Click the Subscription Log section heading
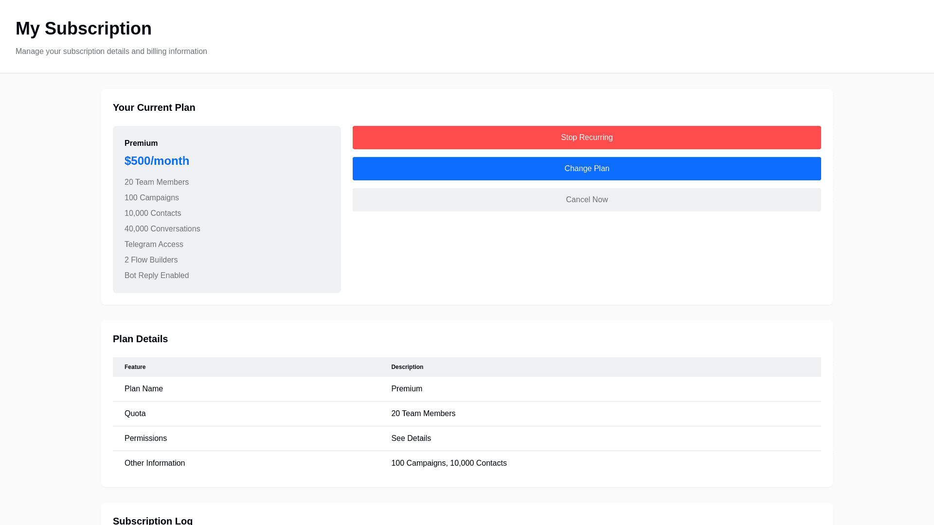The image size is (934, 525). pyautogui.click(x=153, y=520)
